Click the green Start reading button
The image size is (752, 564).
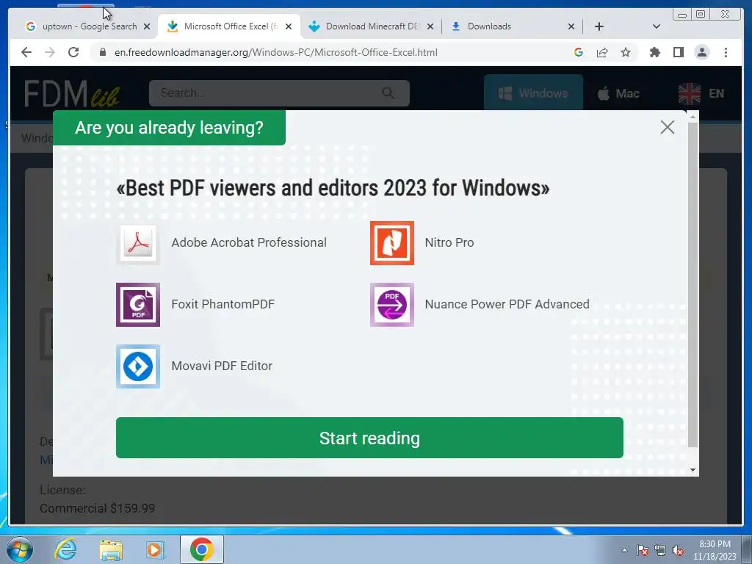point(369,438)
